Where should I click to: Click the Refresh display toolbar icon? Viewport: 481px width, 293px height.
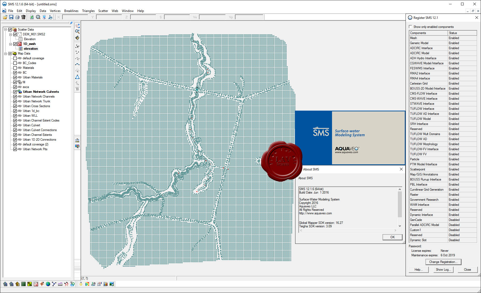coord(32,17)
